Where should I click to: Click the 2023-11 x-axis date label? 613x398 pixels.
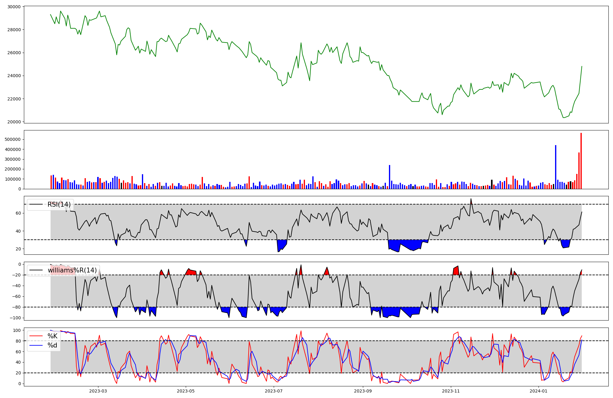pos(451,391)
